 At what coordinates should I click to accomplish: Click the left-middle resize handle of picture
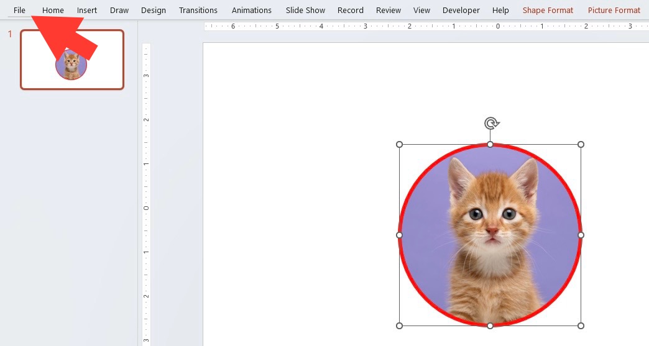(399, 235)
